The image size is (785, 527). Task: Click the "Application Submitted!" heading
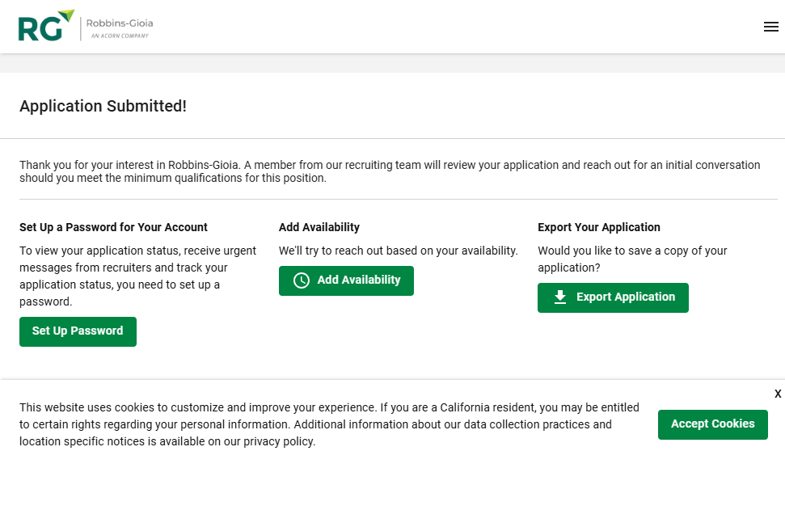pos(103,106)
